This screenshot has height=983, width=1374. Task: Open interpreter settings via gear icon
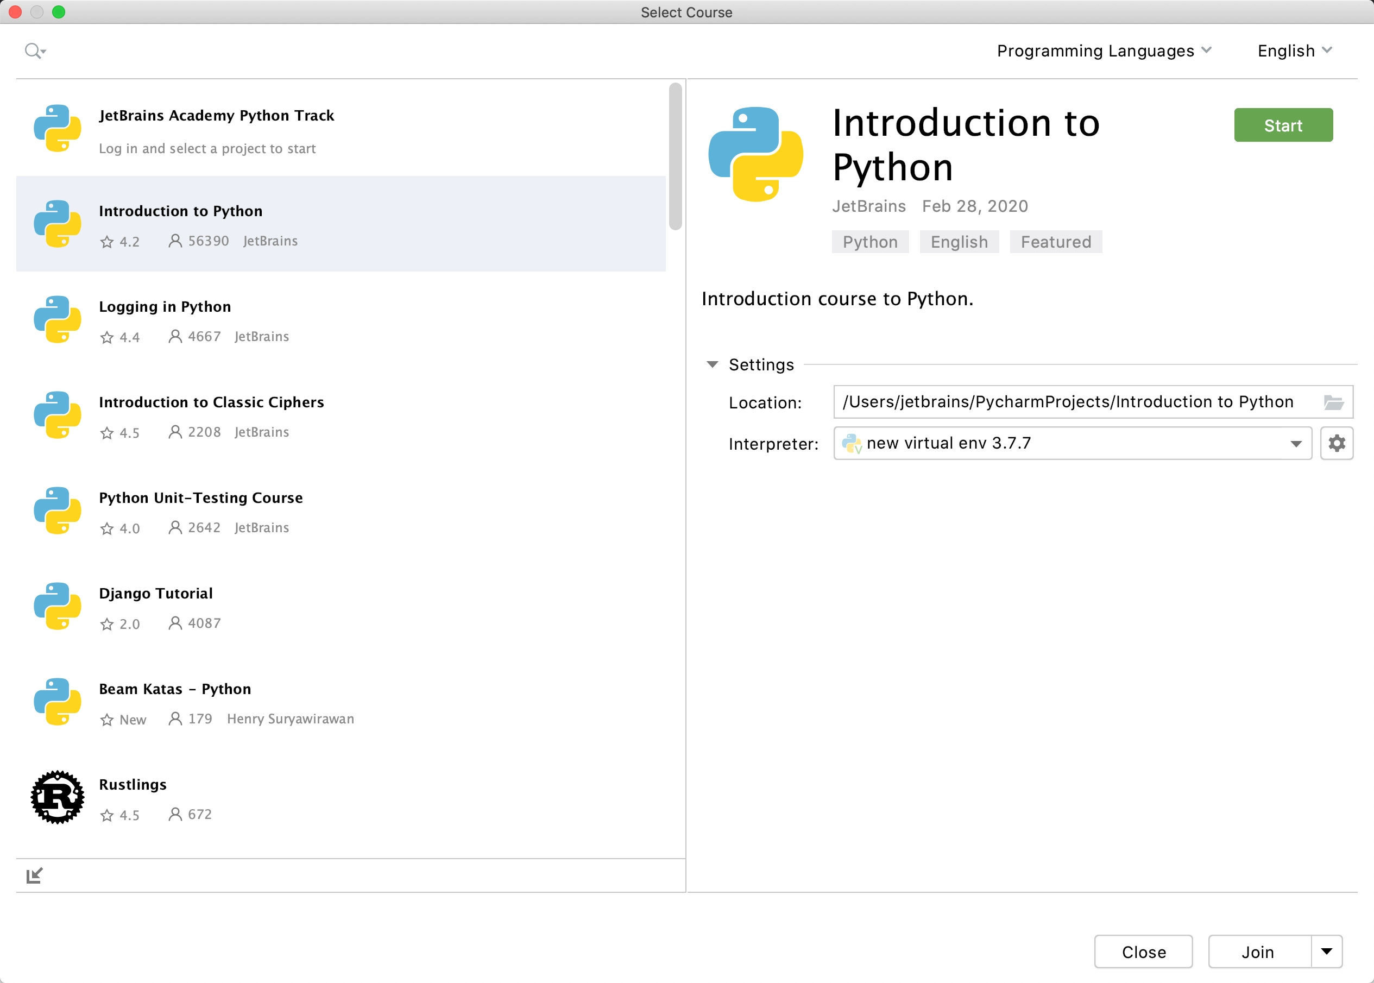(1337, 443)
